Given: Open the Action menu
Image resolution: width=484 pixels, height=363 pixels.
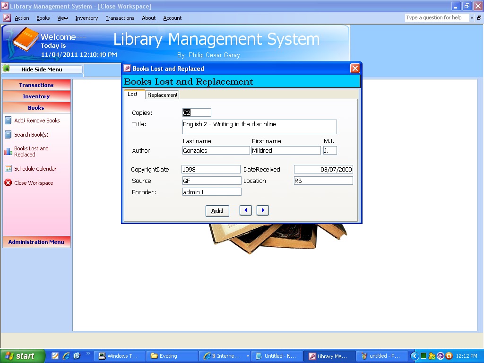Looking at the screenshot, I should [22, 18].
